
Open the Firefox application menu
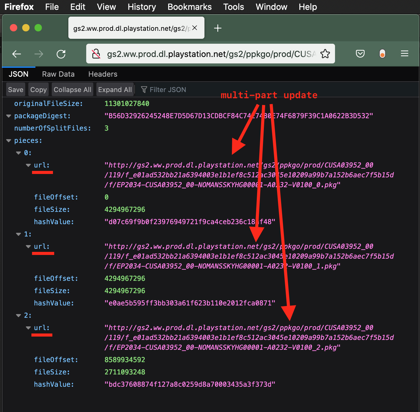click(x=19, y=7)
